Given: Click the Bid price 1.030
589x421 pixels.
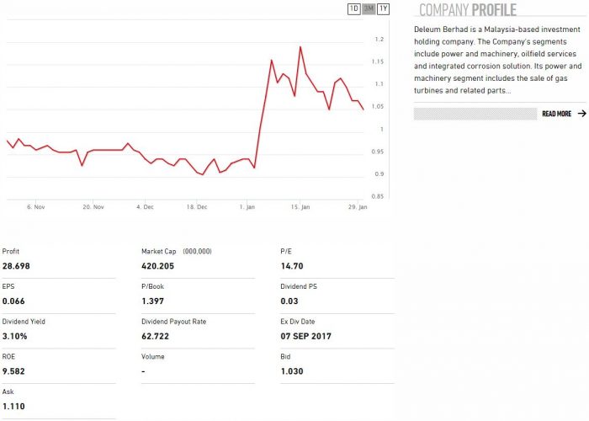Looking at the screenshot, I should point(291,371).
